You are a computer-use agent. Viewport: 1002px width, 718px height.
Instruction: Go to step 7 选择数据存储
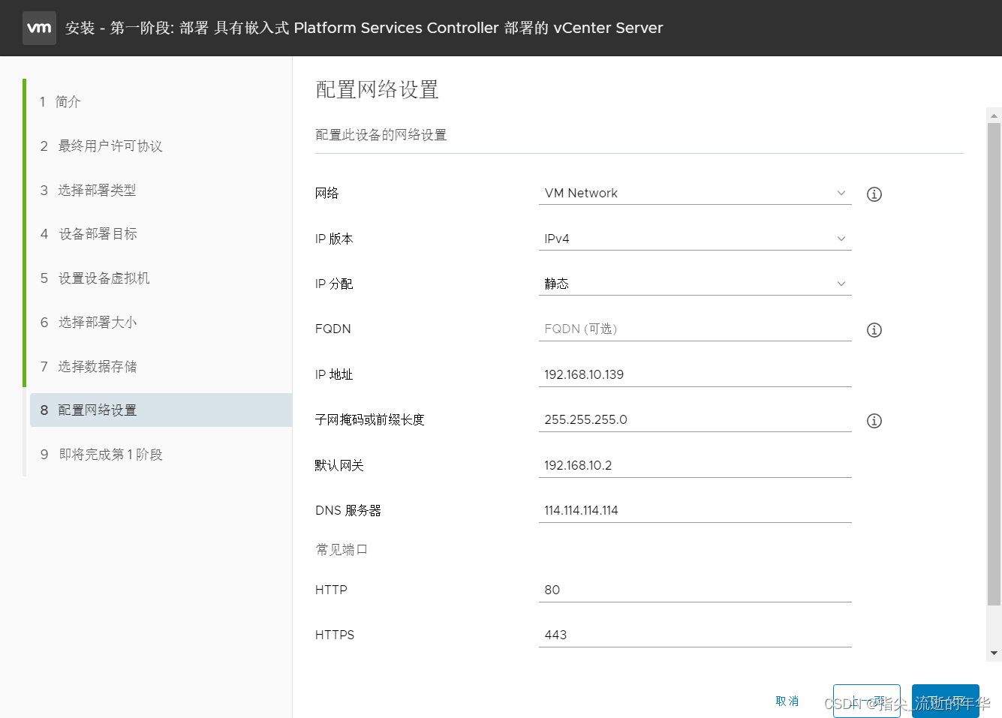pyautogui.click(x=88, y=366)
